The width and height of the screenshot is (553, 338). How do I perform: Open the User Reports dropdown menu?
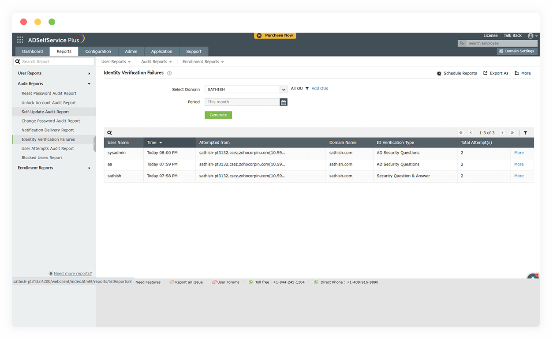coord(116,62)
